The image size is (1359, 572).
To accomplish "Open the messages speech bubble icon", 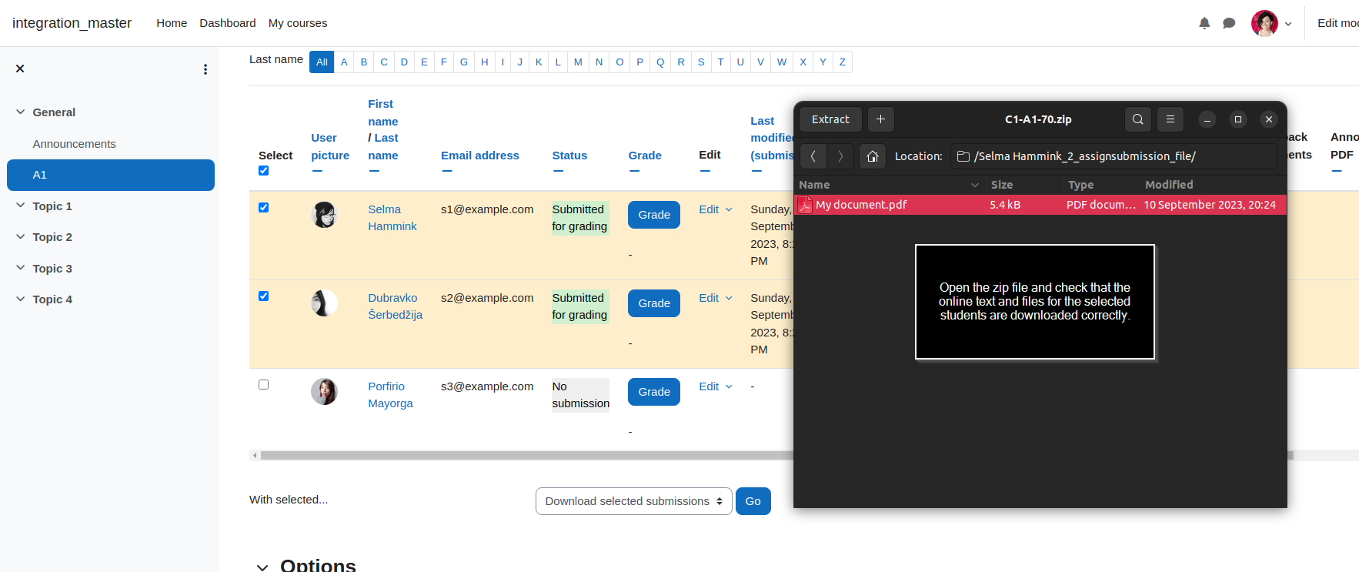I will 1229,23.
